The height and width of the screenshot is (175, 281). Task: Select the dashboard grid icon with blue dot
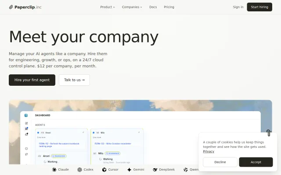[x=26, y=129]
